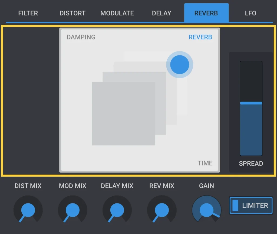Open the DISTORT tab

pyautogui.click(x=72, y=13)
